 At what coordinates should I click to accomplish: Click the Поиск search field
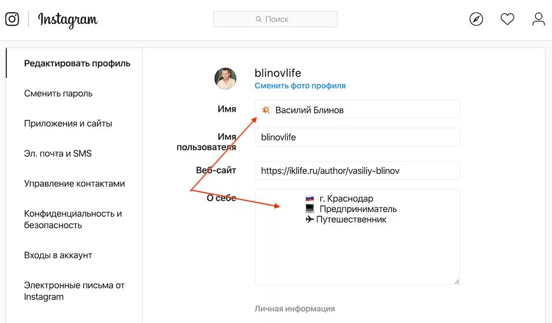point(275,19)
